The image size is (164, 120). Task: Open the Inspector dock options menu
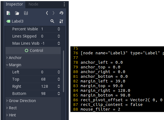click(64, 4)
